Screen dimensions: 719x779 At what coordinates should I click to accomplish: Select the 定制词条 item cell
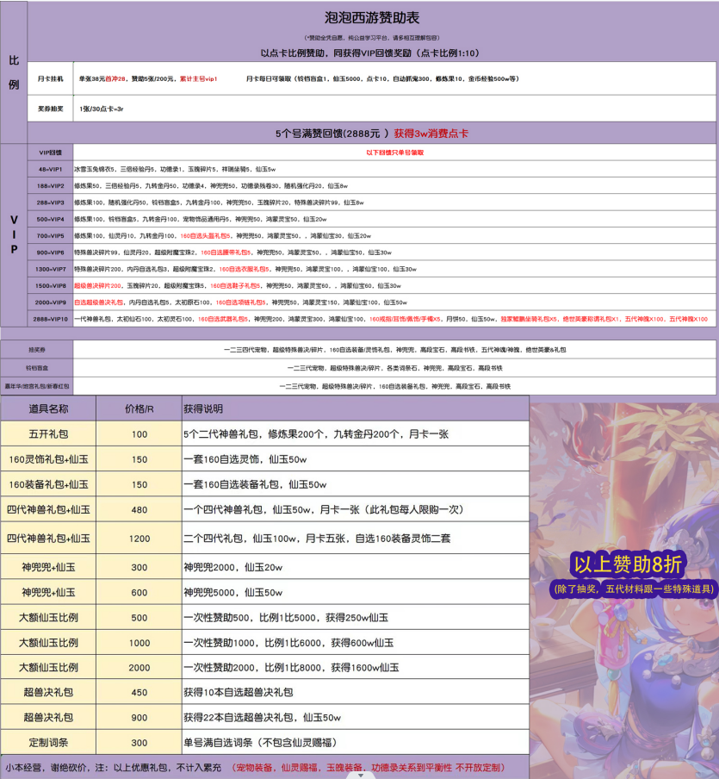(x=48, y=743)
